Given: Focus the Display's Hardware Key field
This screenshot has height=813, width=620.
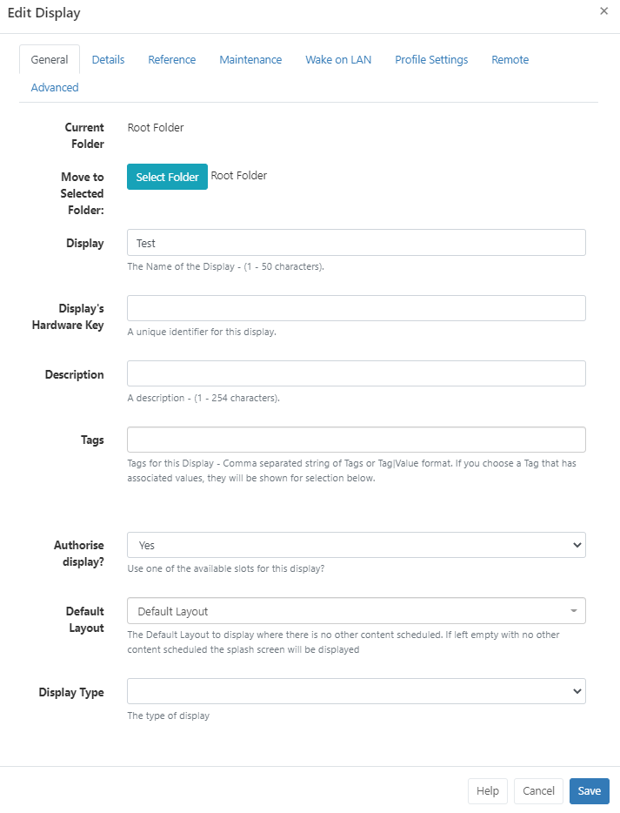Looking at the screenshot, I should tap(356, 308).
